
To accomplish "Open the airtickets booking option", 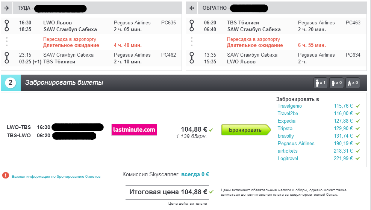I will (x=288, y=151).
